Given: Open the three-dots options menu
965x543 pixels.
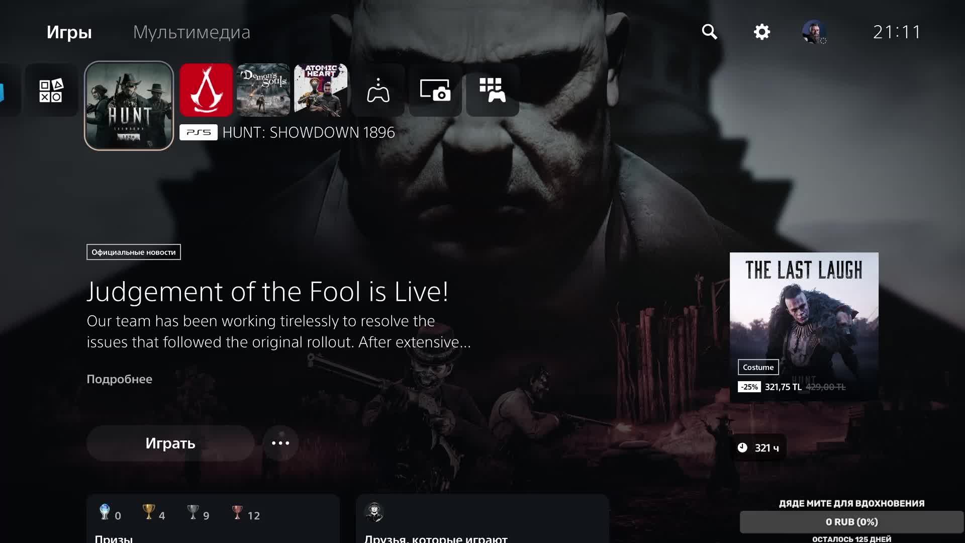Looking at the screenshot, I should [x=280, y=443].
